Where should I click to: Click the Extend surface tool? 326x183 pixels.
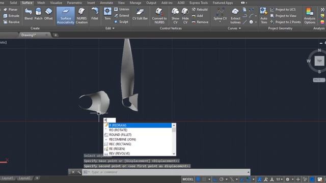(x=122, y=16)
